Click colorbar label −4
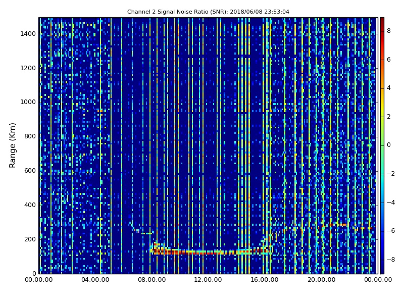The height and width of the screenshot is (303, 404). click(391, 203)
